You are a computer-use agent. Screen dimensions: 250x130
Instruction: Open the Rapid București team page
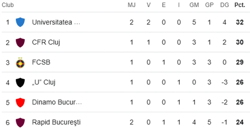click(56, 123)
